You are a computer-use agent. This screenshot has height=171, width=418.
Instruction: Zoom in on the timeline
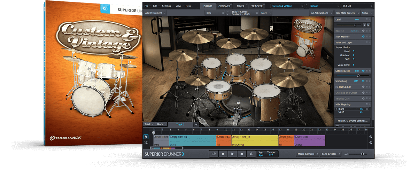click(371, 137)
